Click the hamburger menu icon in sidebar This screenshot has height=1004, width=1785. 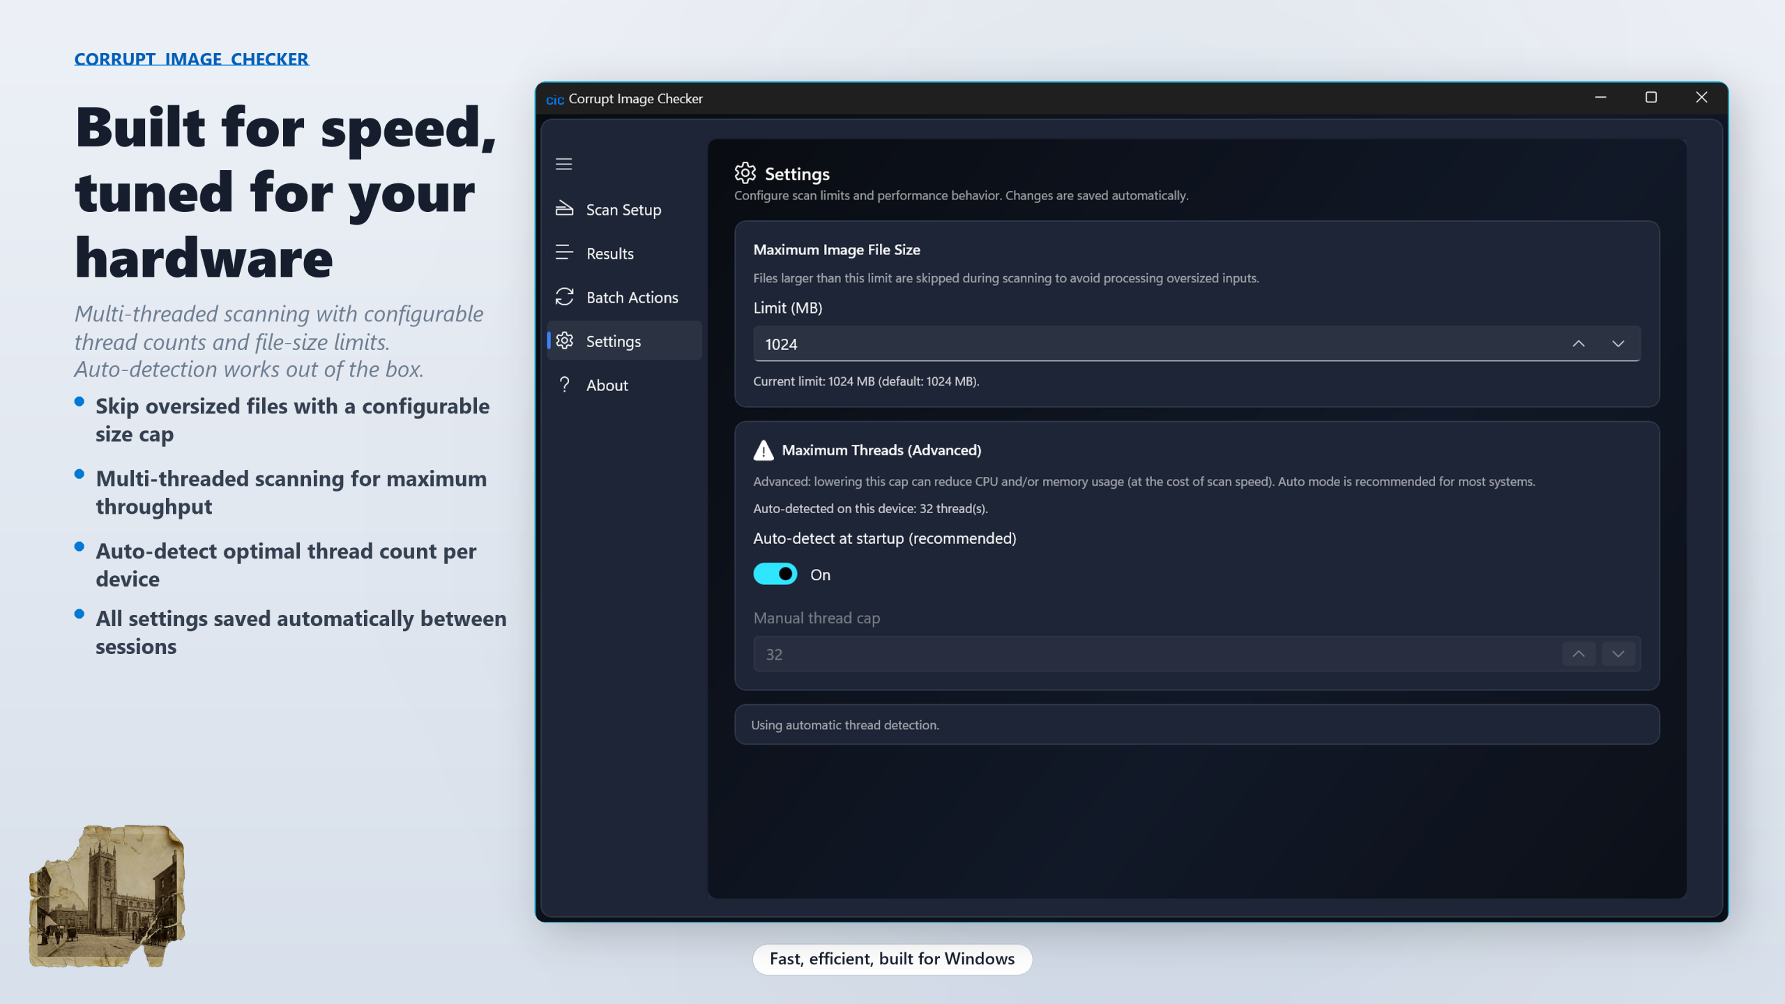point(563,164)
